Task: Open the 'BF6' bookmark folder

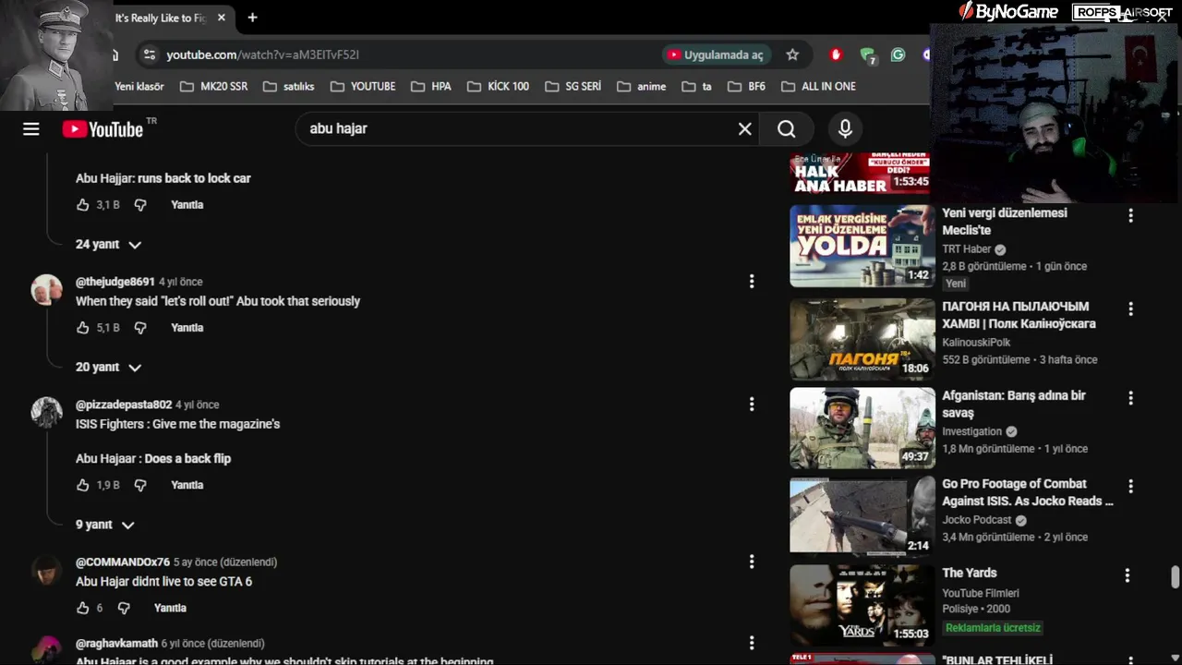Action: [x=746, y=86]
